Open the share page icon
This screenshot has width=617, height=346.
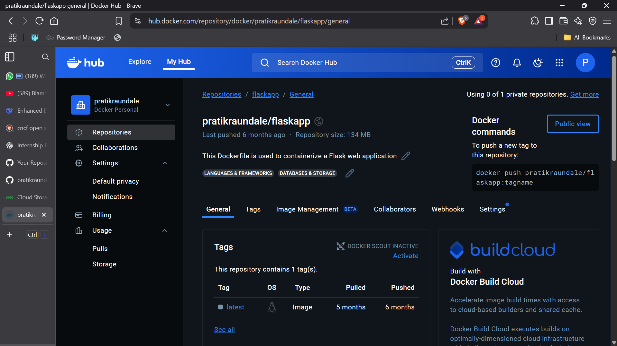pyautogui.click(x=444, y=21)
